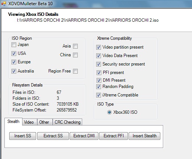Screen dimensions: 192x159
Task: Click the Extract DMI button
Action: pos(84,136)
